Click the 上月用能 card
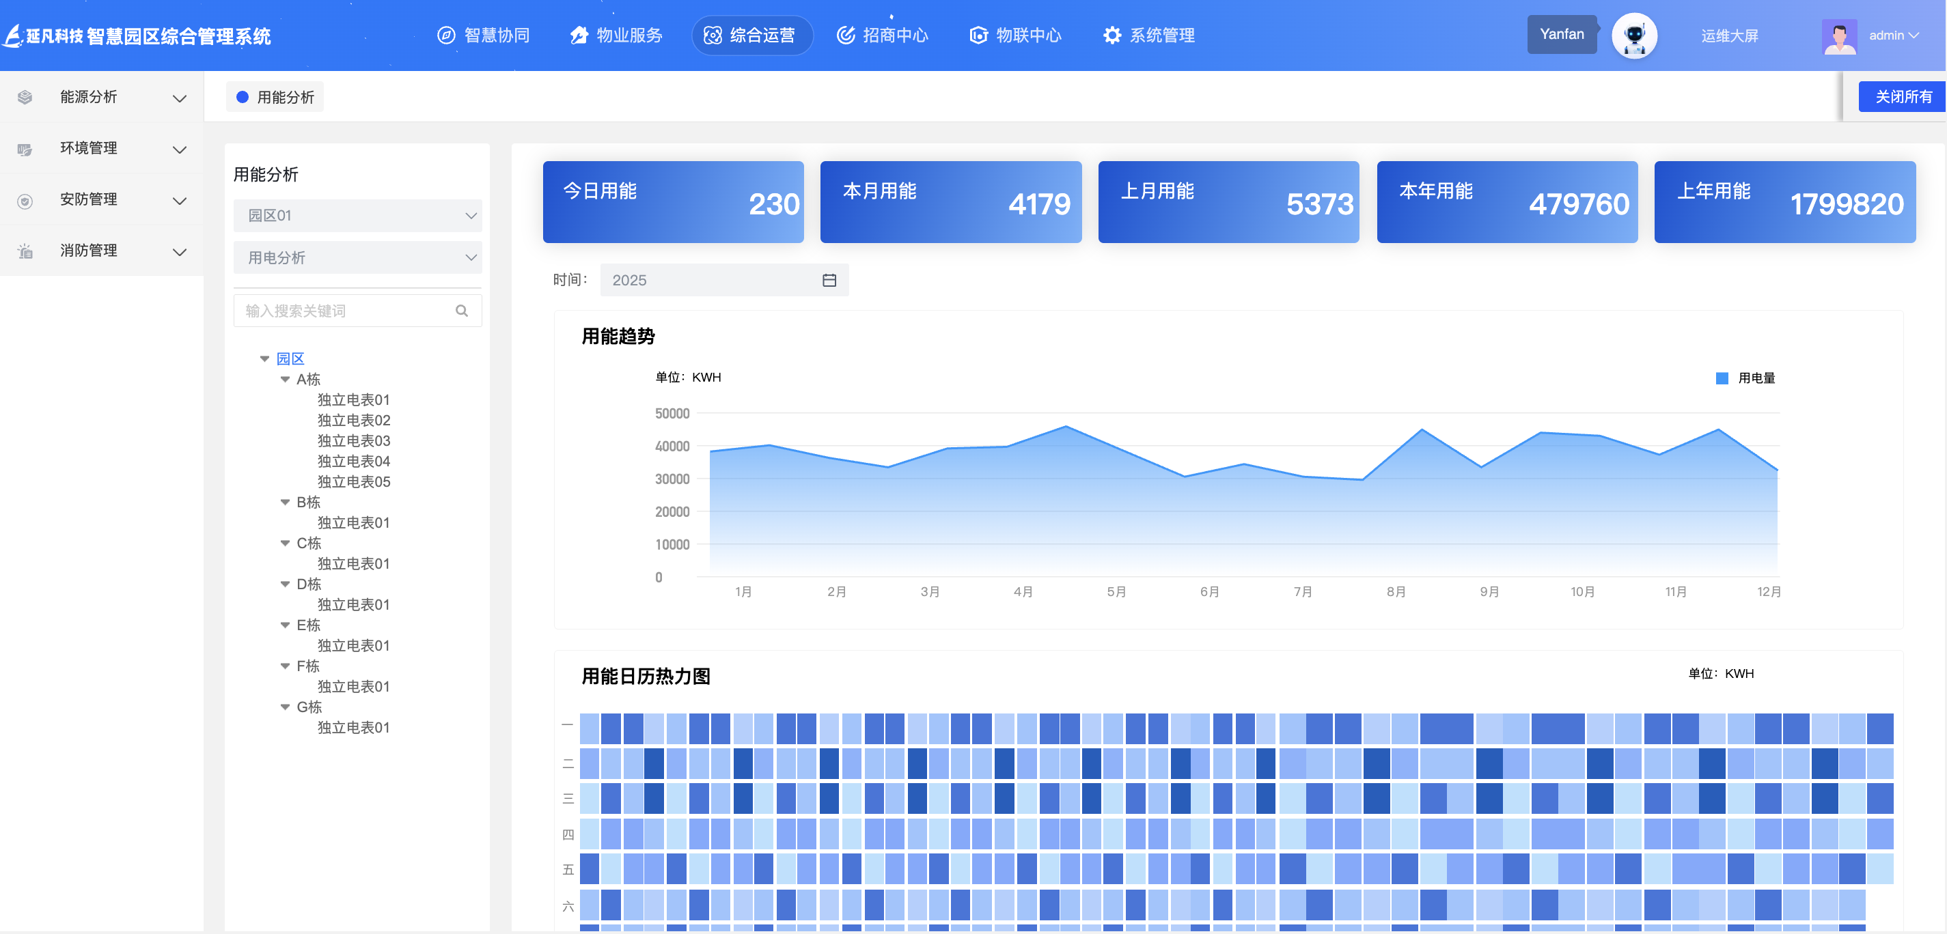Viewport: 1947px width, 934px height. 1228,202
